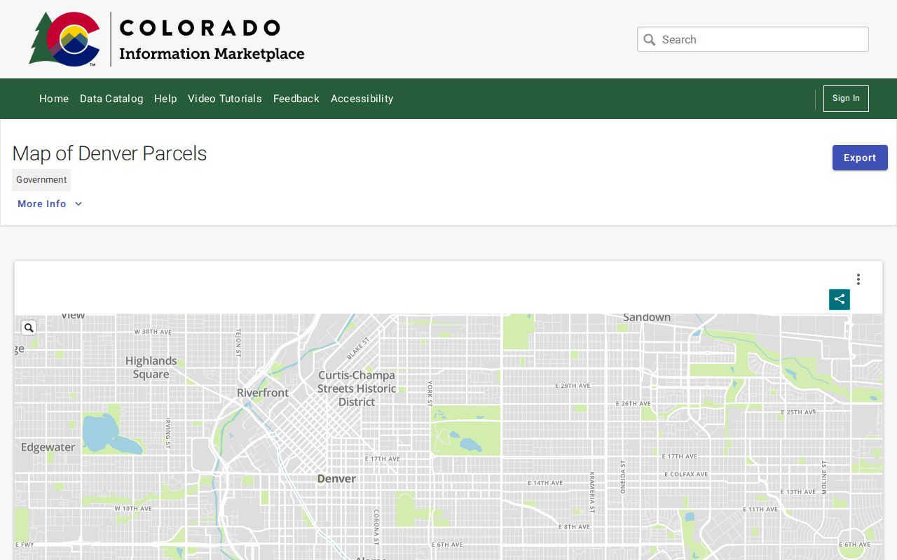This screenshot has width=897, height=560.
Task: Click the E 25TH AVE street label
Action: [799, 412]
